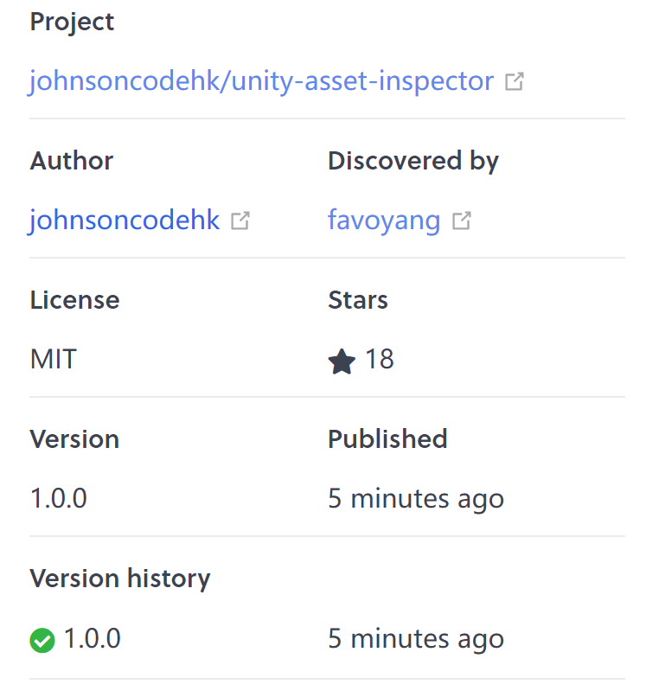This screenshot has height=697, width=646.
Task: Click the 5 minutes ago timestamp under Published
Action: coord(416,499)
